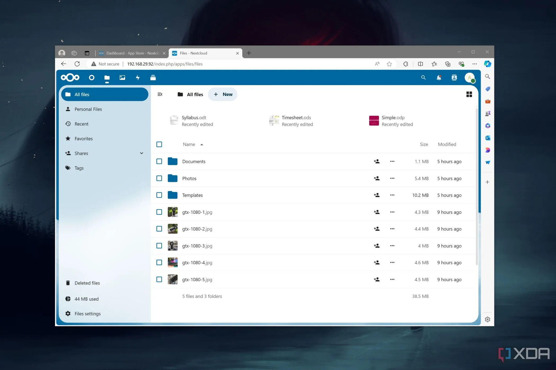
Task: Open the Deck stack icon in header
Action: [153, 77]
